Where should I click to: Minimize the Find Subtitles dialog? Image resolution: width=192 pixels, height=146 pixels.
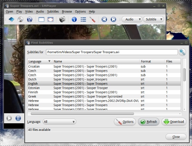pos(182,43)
